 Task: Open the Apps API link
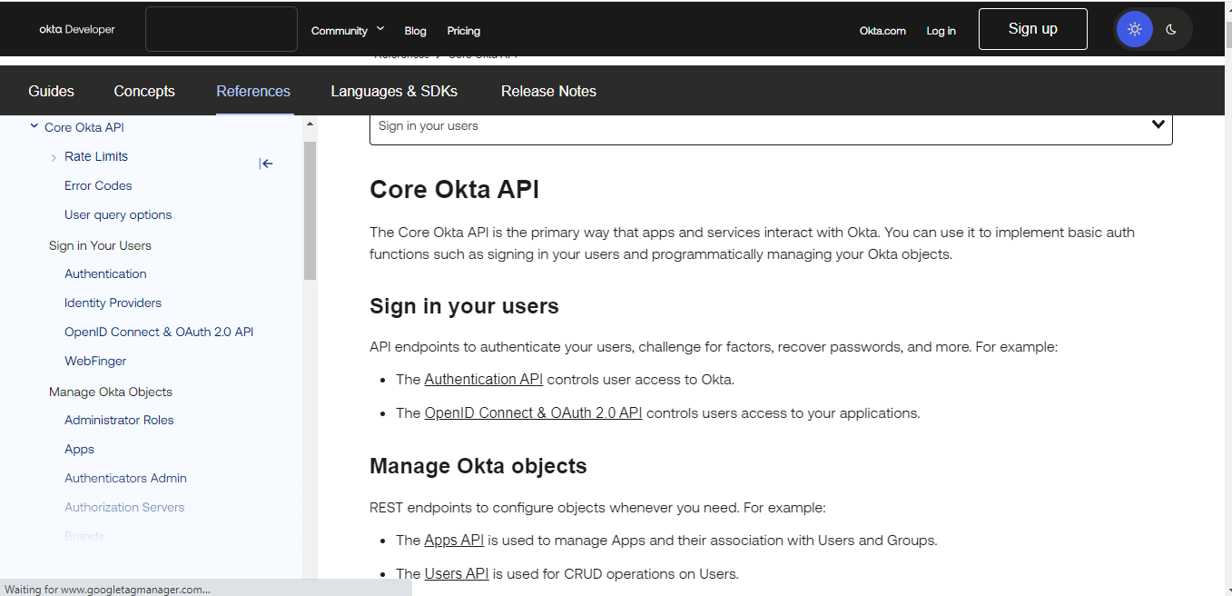pyautogui.click(x=454, y=541)
